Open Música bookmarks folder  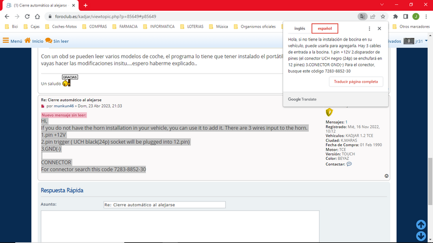click(x=219, y=26)
